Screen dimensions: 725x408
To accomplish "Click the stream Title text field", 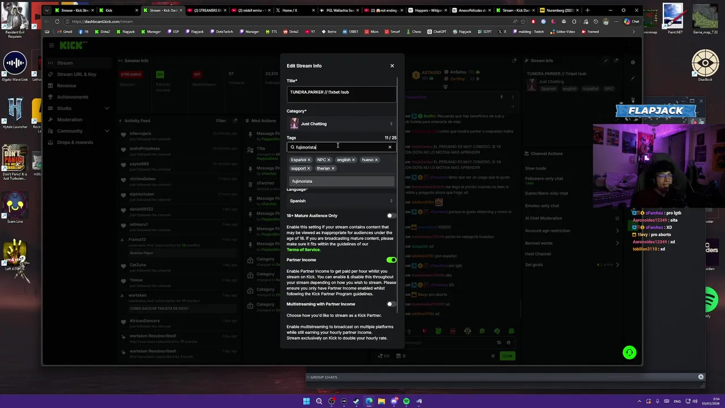I will click(x=342, y=93).
